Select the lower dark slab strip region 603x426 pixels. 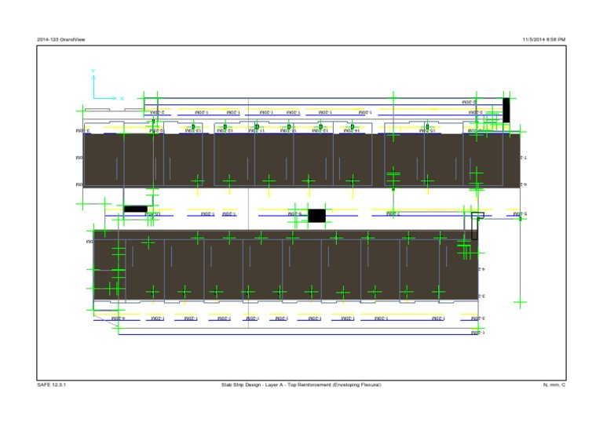point(286,265)
